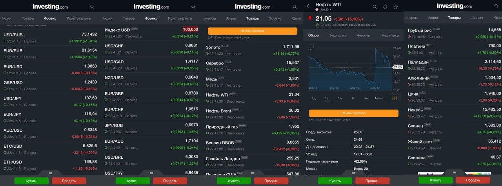The width and height of the screenshot is (502, 186).
Task: Tap the Investing.com logo on the USD/RUB screen
Action: 50,7
